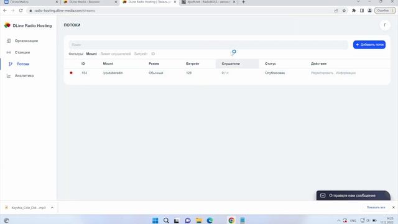Show all downloads via Показать все
The image size is (398, 224).
[x=376, y=207]
